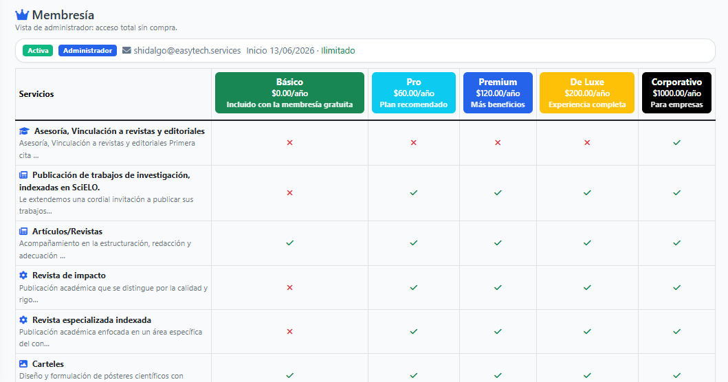This screenshot has width=728, height=382.
Task: Click the newspaper icon for Publicación de trabajos
Action: point(23,175)
